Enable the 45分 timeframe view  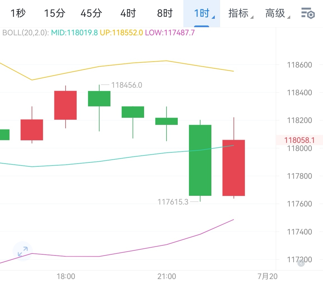pyautogui.click(x=91, y=13)
